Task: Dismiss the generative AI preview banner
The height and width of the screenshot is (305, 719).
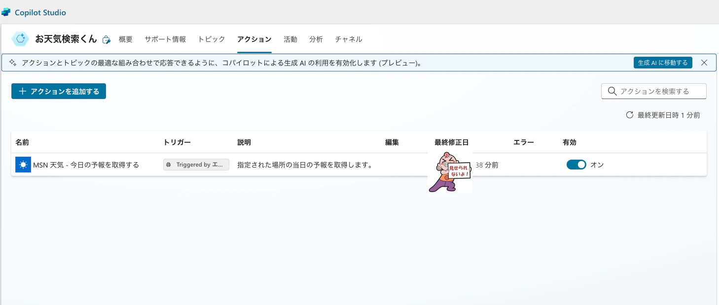Action: [x=704, y=63]
